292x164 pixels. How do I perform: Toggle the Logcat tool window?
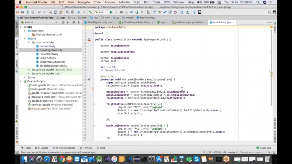(x=42, y=148)
